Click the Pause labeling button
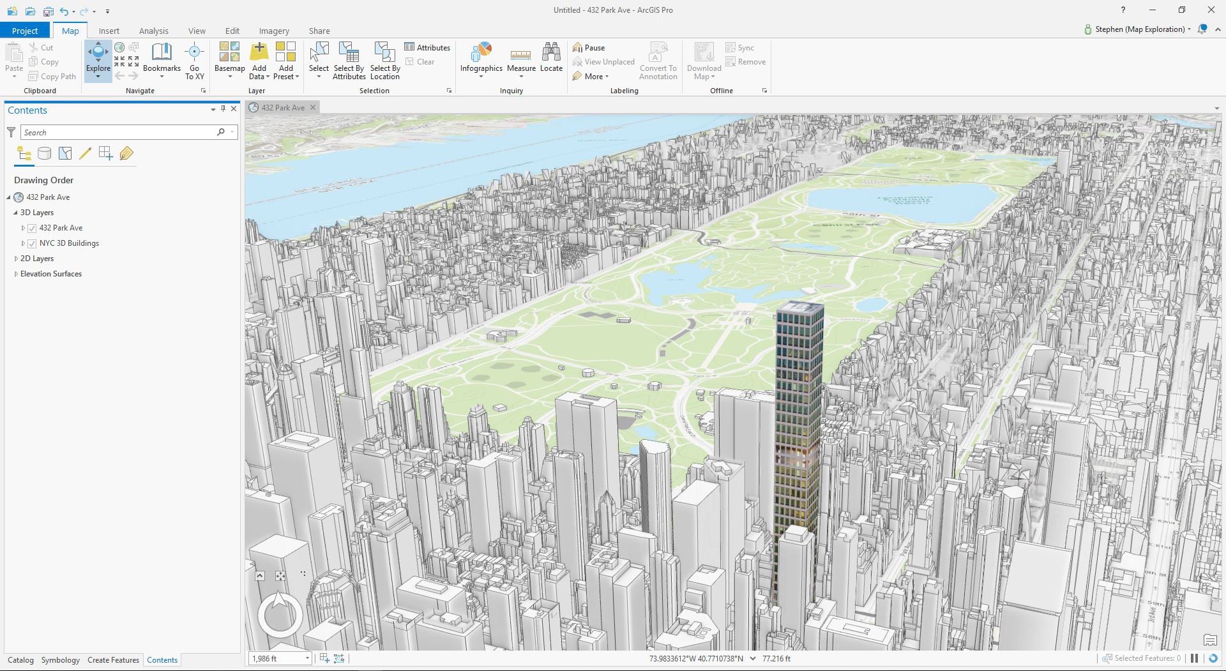 pyautogui.click(x=589, y=48)
